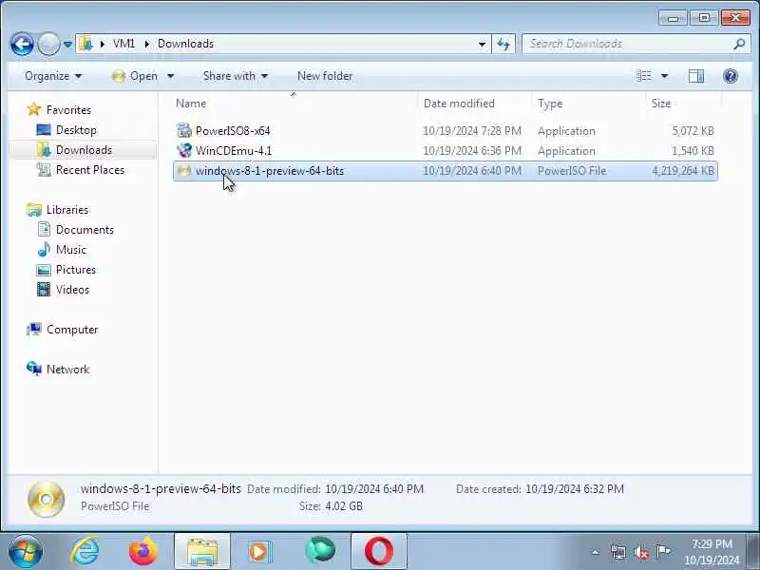This screenshot has width=760, height=570.
Task: Click the search magnifier icon
Action: click(x=739, y=44)
